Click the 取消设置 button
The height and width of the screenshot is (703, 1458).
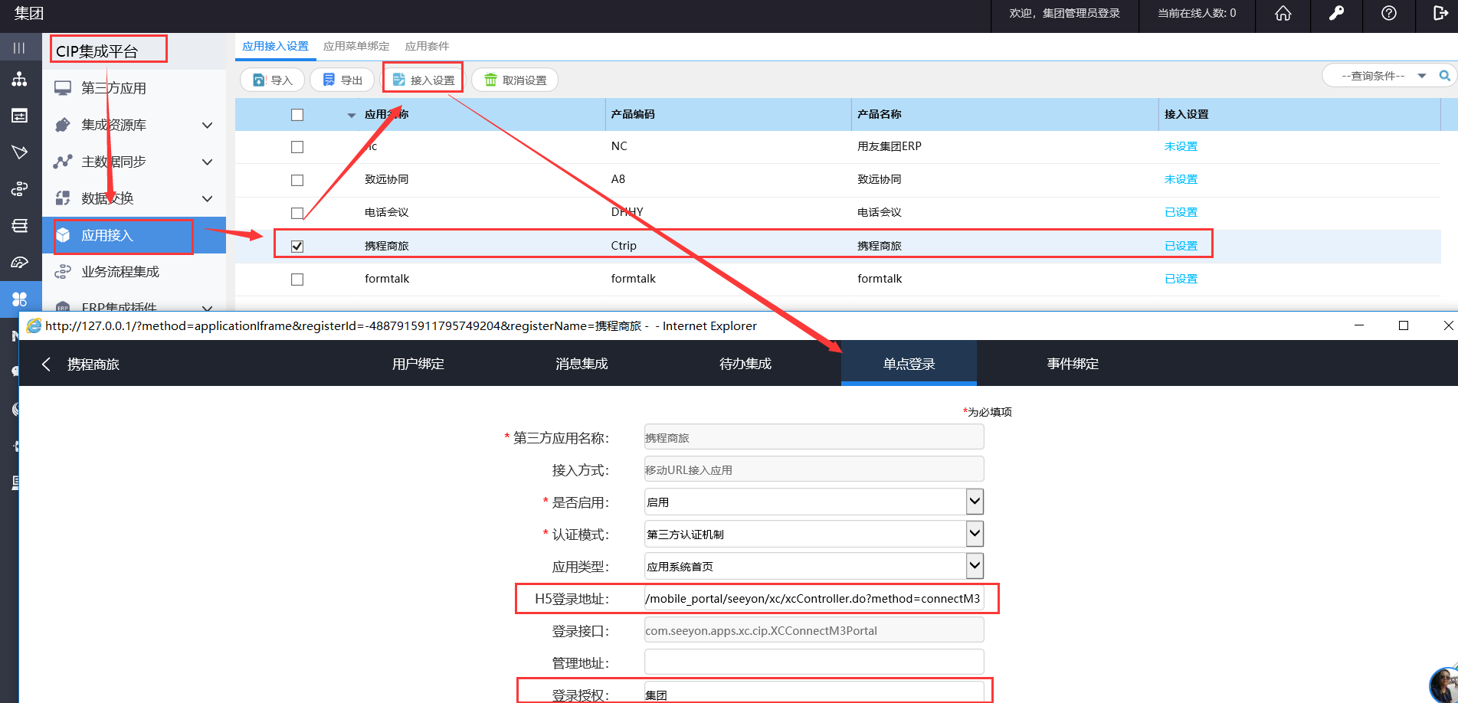coord(515,80)
